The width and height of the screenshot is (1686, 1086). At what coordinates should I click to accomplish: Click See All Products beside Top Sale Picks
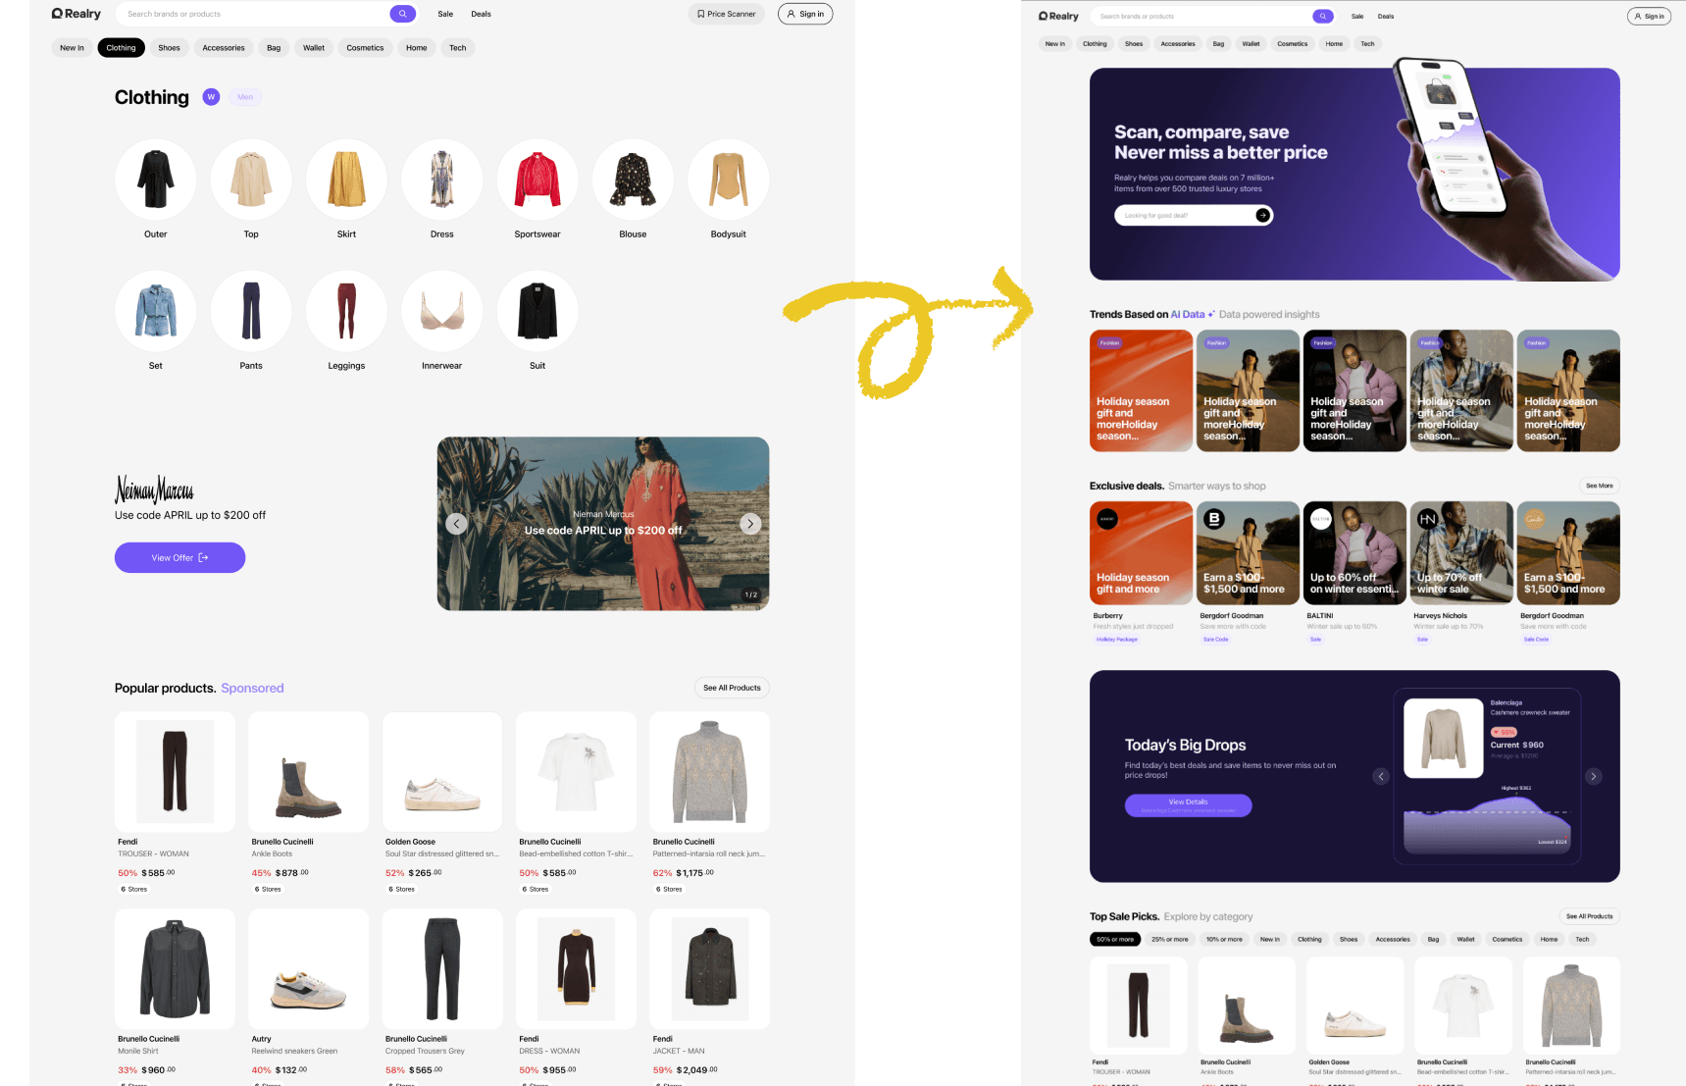click(1589, 916)
